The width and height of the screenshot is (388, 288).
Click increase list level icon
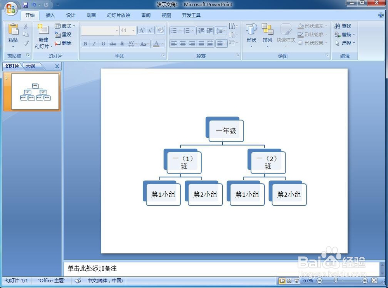click(x=210, y=30)
